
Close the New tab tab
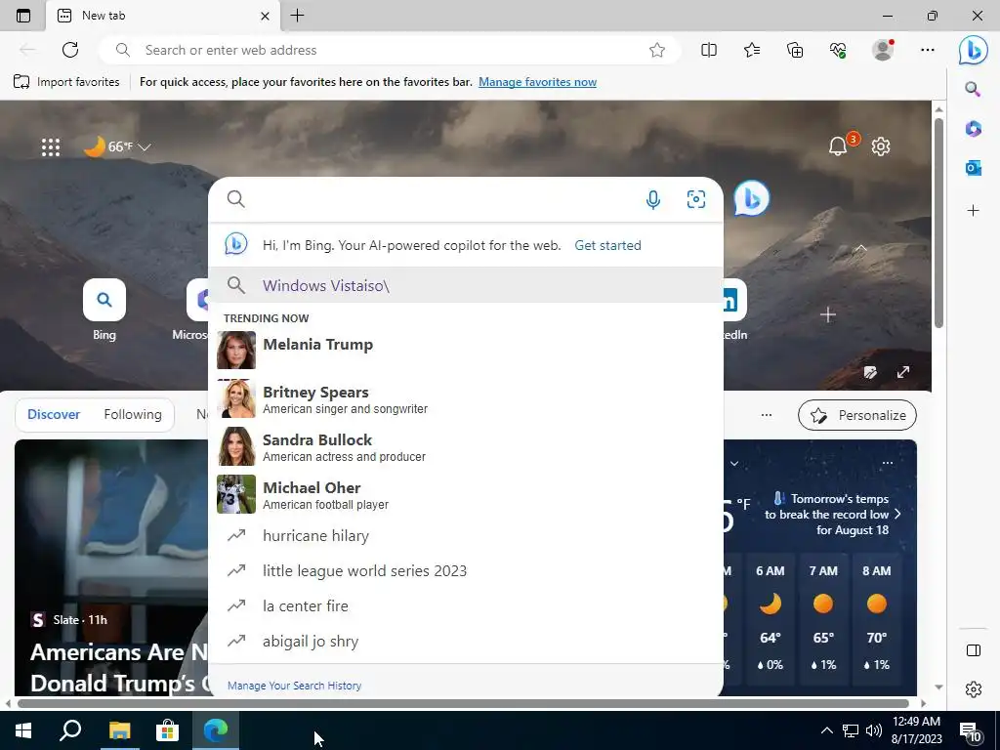pos(265,16)
